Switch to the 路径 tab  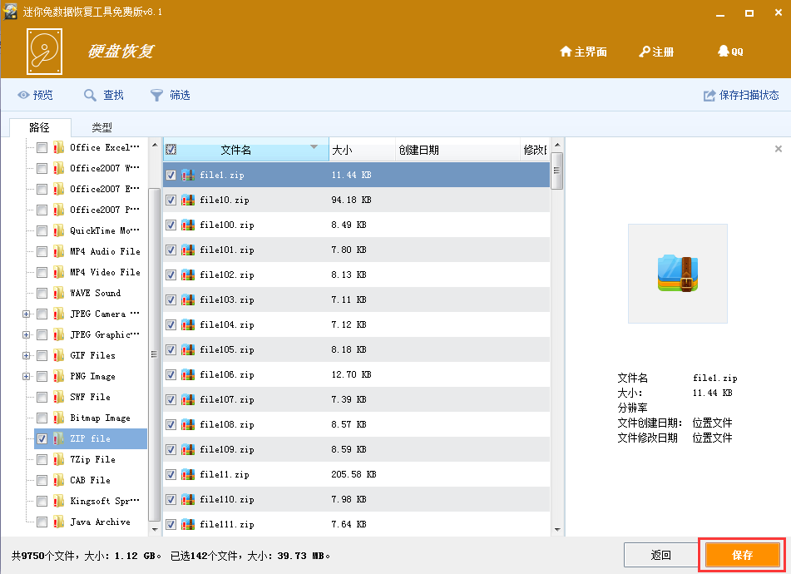pyautogui.click(x=40, y=127)
